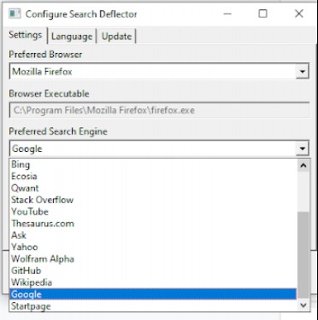Viewport: 318px width, 320px height.
Task: Switch to the Update tab
Action: 116,37
